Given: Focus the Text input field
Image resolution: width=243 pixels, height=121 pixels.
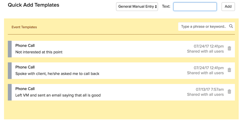Looking at the screenshot, I should click(x=195, y=6).
